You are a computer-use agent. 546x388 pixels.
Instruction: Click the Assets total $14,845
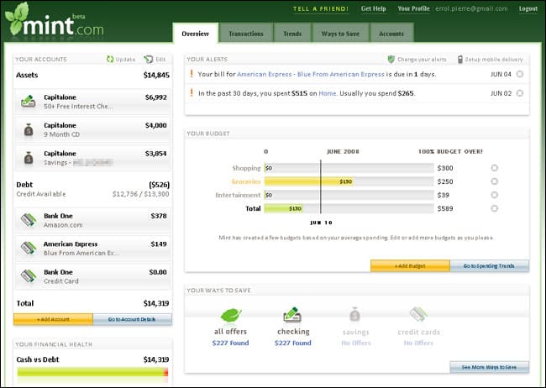[x=156, y=75]
